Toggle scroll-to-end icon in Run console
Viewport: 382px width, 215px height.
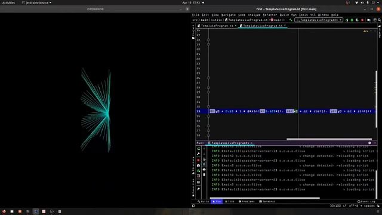coord(204,164)
